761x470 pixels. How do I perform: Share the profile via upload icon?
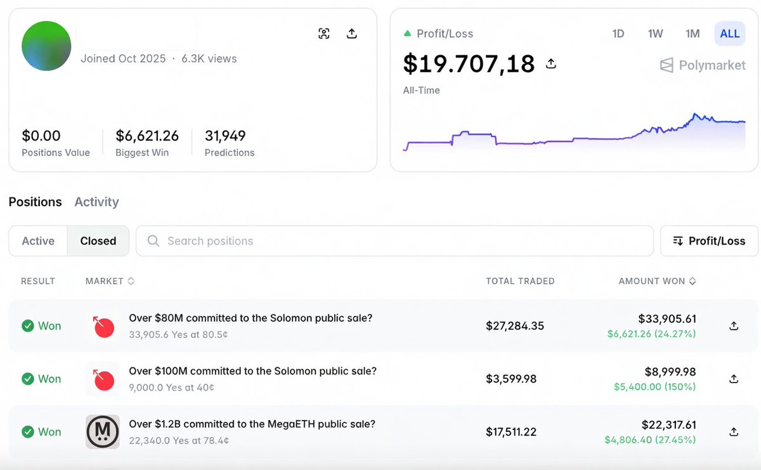pos(352,34)
